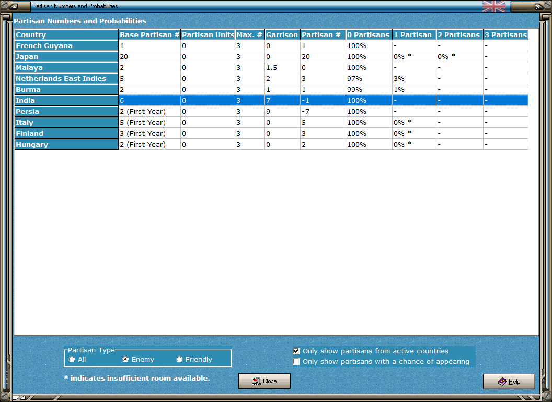
Task: Click the 0 Partisans column header
Action: (369, 34)
